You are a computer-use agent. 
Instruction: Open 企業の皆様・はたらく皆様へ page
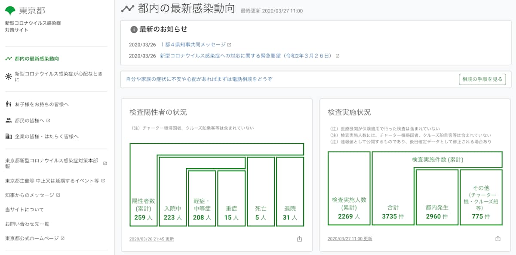point(46,137)
